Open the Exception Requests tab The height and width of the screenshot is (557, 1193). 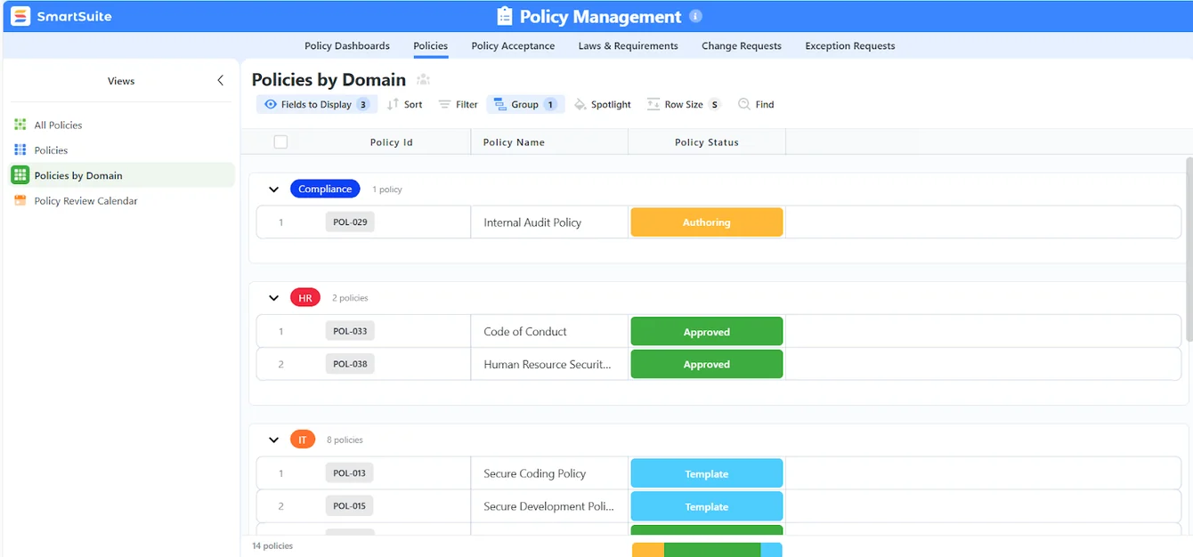[850, 45]
